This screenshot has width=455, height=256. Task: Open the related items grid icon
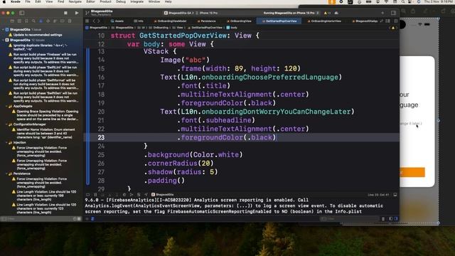point(87,21)
